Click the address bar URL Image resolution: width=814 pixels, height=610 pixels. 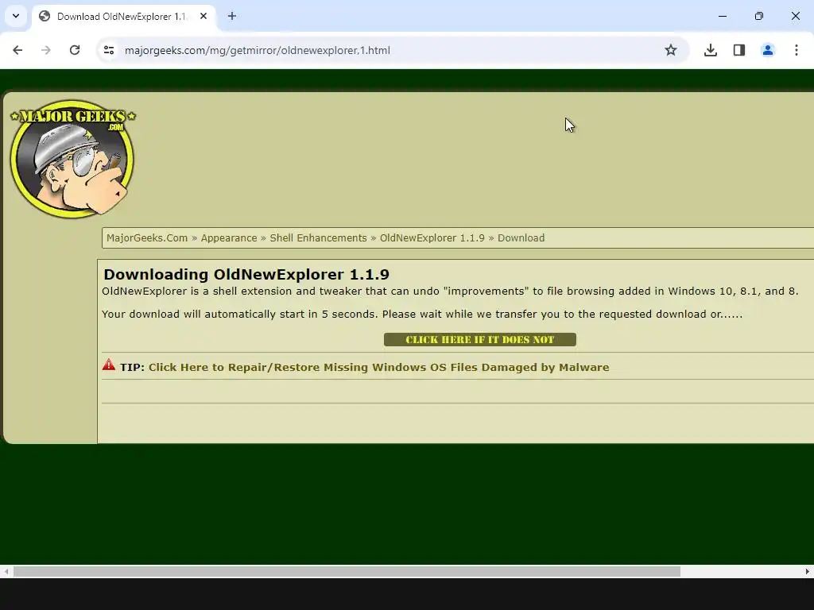[258, 50]
